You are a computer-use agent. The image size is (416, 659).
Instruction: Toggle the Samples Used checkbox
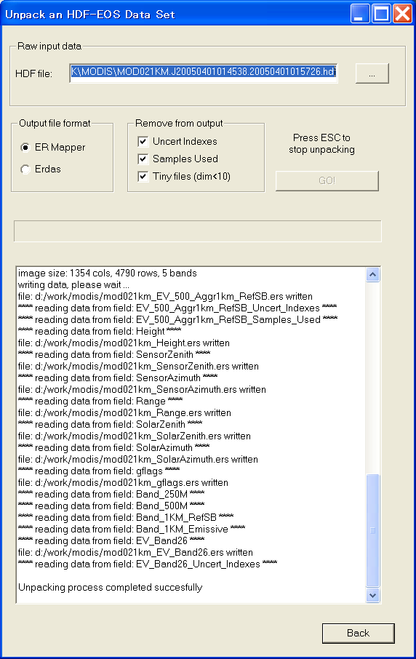[143, 159]
